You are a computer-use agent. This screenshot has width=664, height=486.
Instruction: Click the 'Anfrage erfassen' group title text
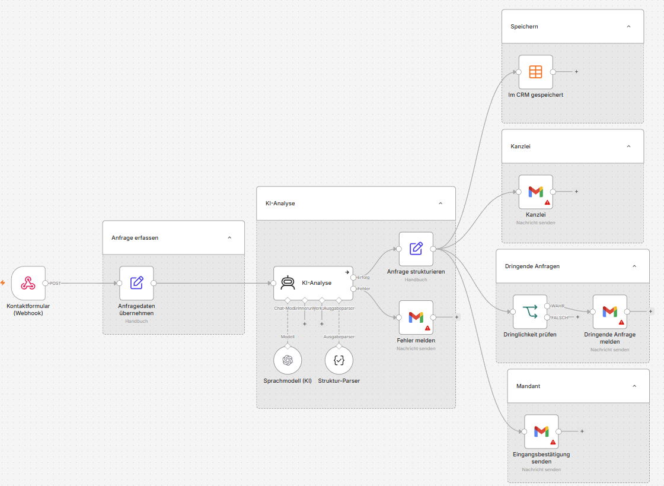coord(135,238)
